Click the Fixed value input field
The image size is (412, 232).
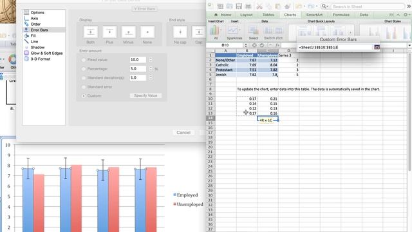(138, 60)
